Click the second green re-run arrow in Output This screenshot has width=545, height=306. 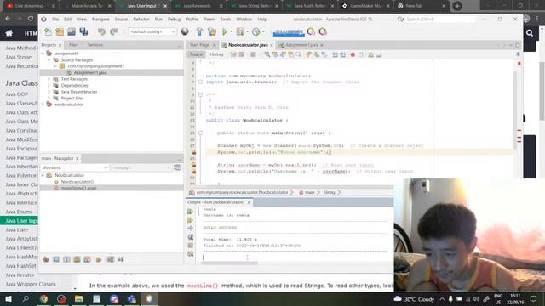tap(191, 220)
